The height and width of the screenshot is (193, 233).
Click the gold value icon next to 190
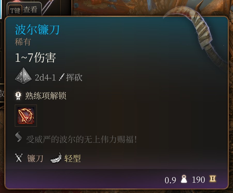[213, 179]
